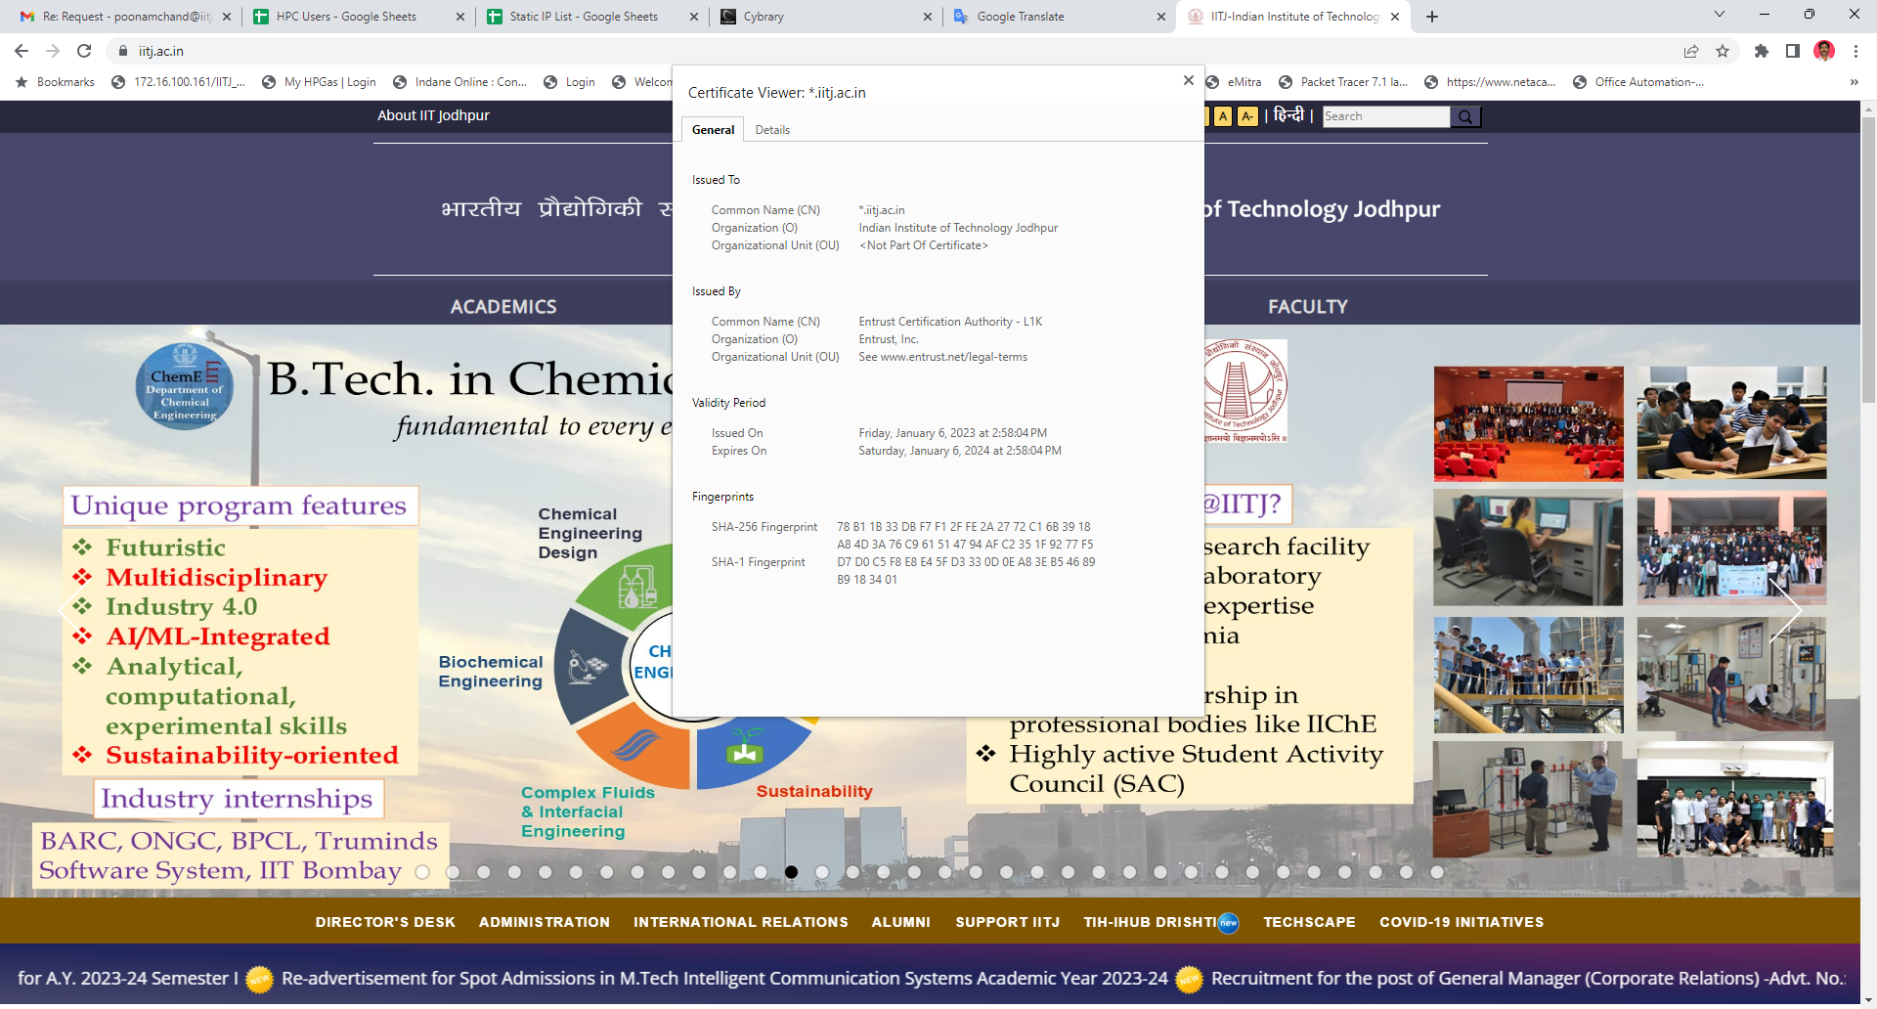Go to next slide with right arrow
The height and width of the screenshot is (1009, 1877).
coord(1786,611)
